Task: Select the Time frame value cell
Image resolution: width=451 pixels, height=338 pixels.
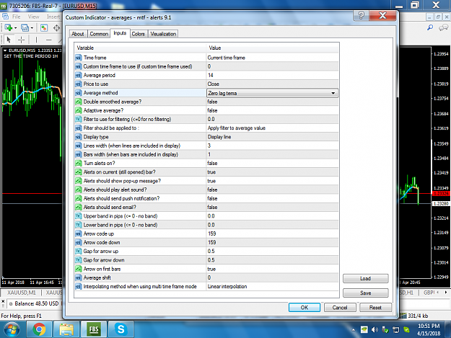Action: click(x=272, y=58)
